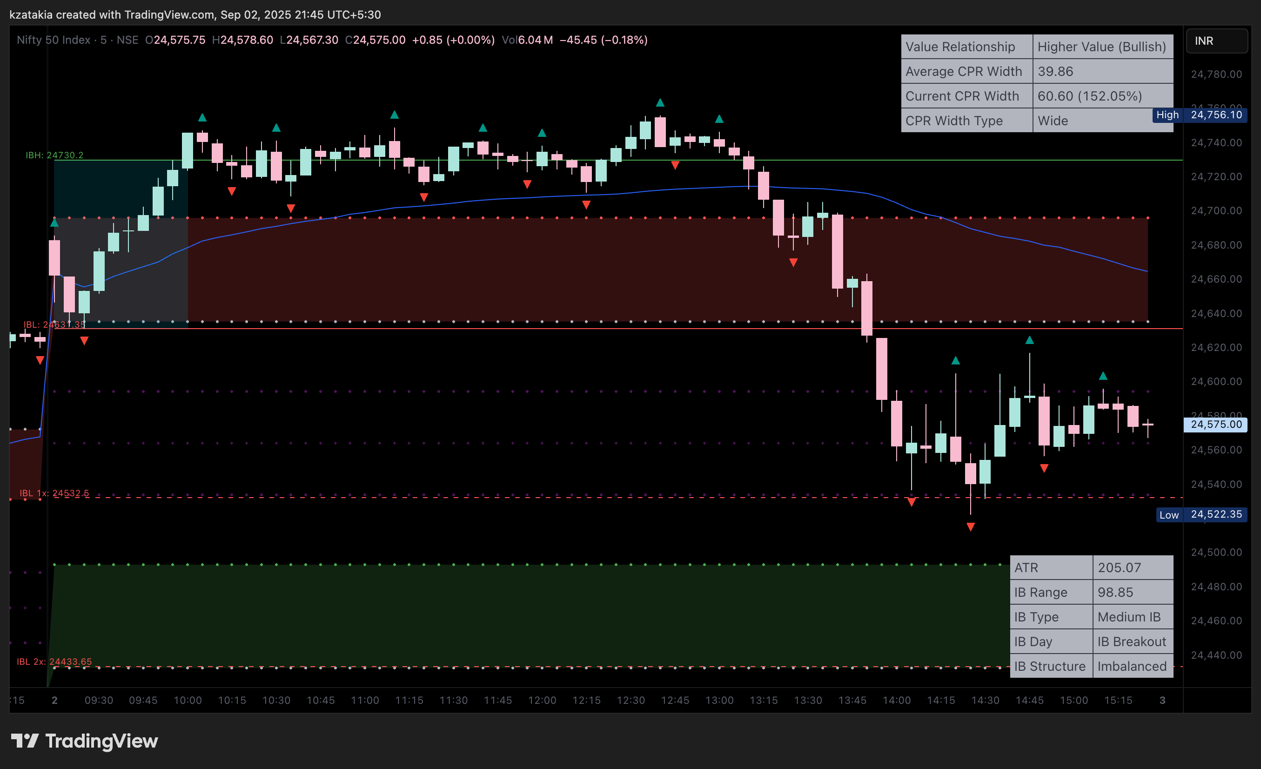
Task: Click the red down-arrow below day low candle
Action: tap(970, 527)
